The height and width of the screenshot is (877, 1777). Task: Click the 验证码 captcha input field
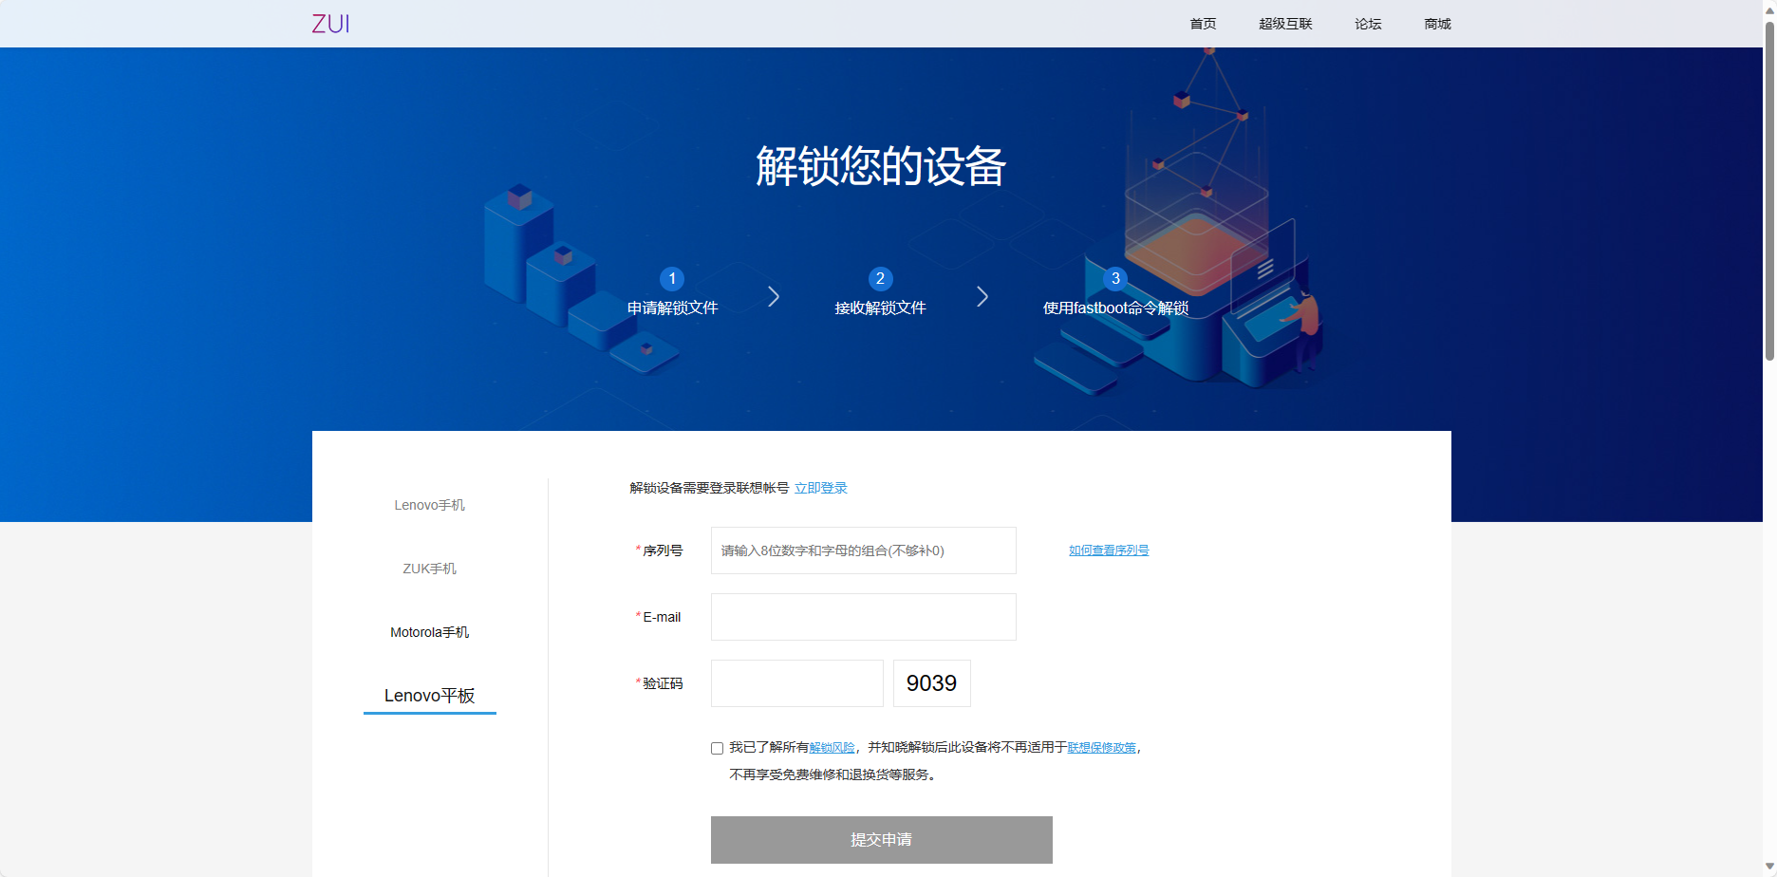797,683
